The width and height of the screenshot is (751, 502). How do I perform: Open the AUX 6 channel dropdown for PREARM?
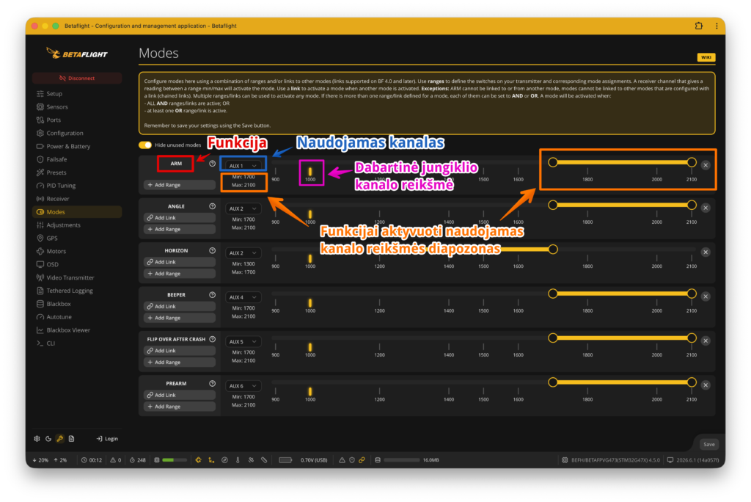(x=243, y=386)
